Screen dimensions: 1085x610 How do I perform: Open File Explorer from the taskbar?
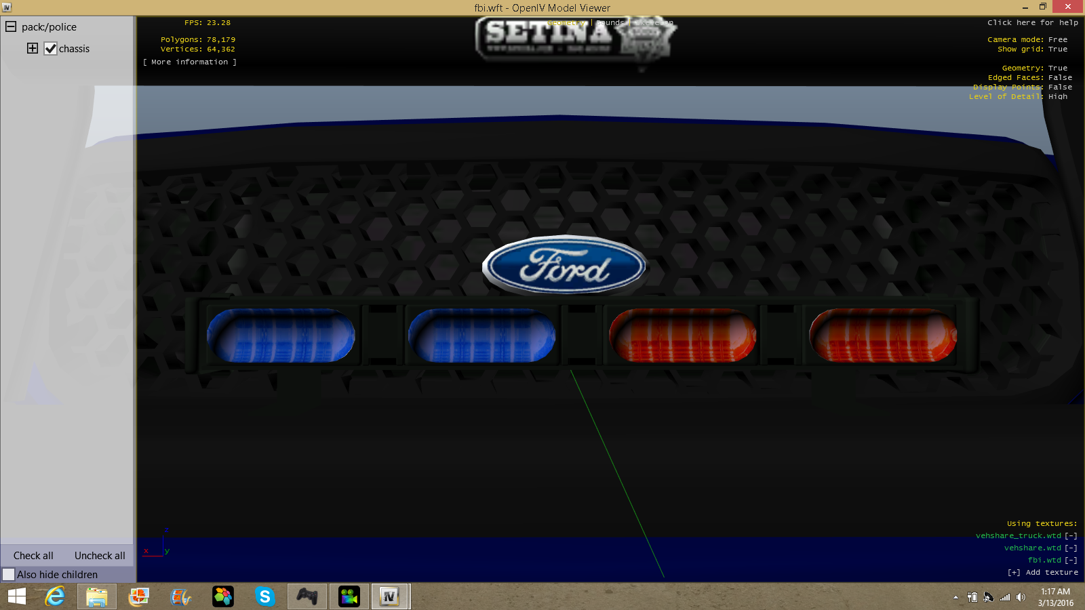click(x=97, y=596)
